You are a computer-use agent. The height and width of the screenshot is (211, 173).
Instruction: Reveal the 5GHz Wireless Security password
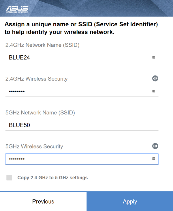155,146
